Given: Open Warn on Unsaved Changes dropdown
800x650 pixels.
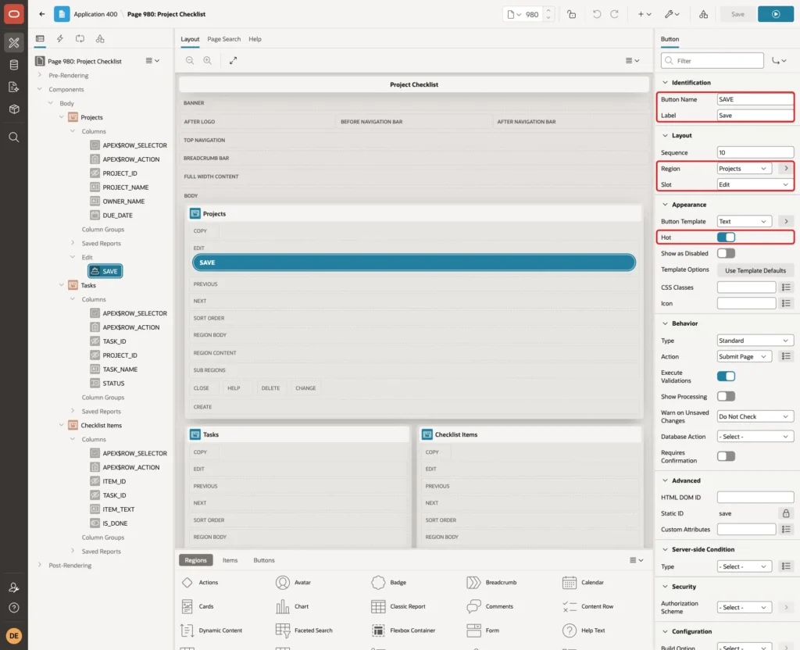Looking at the screenshot, I should tap(755, 416).
